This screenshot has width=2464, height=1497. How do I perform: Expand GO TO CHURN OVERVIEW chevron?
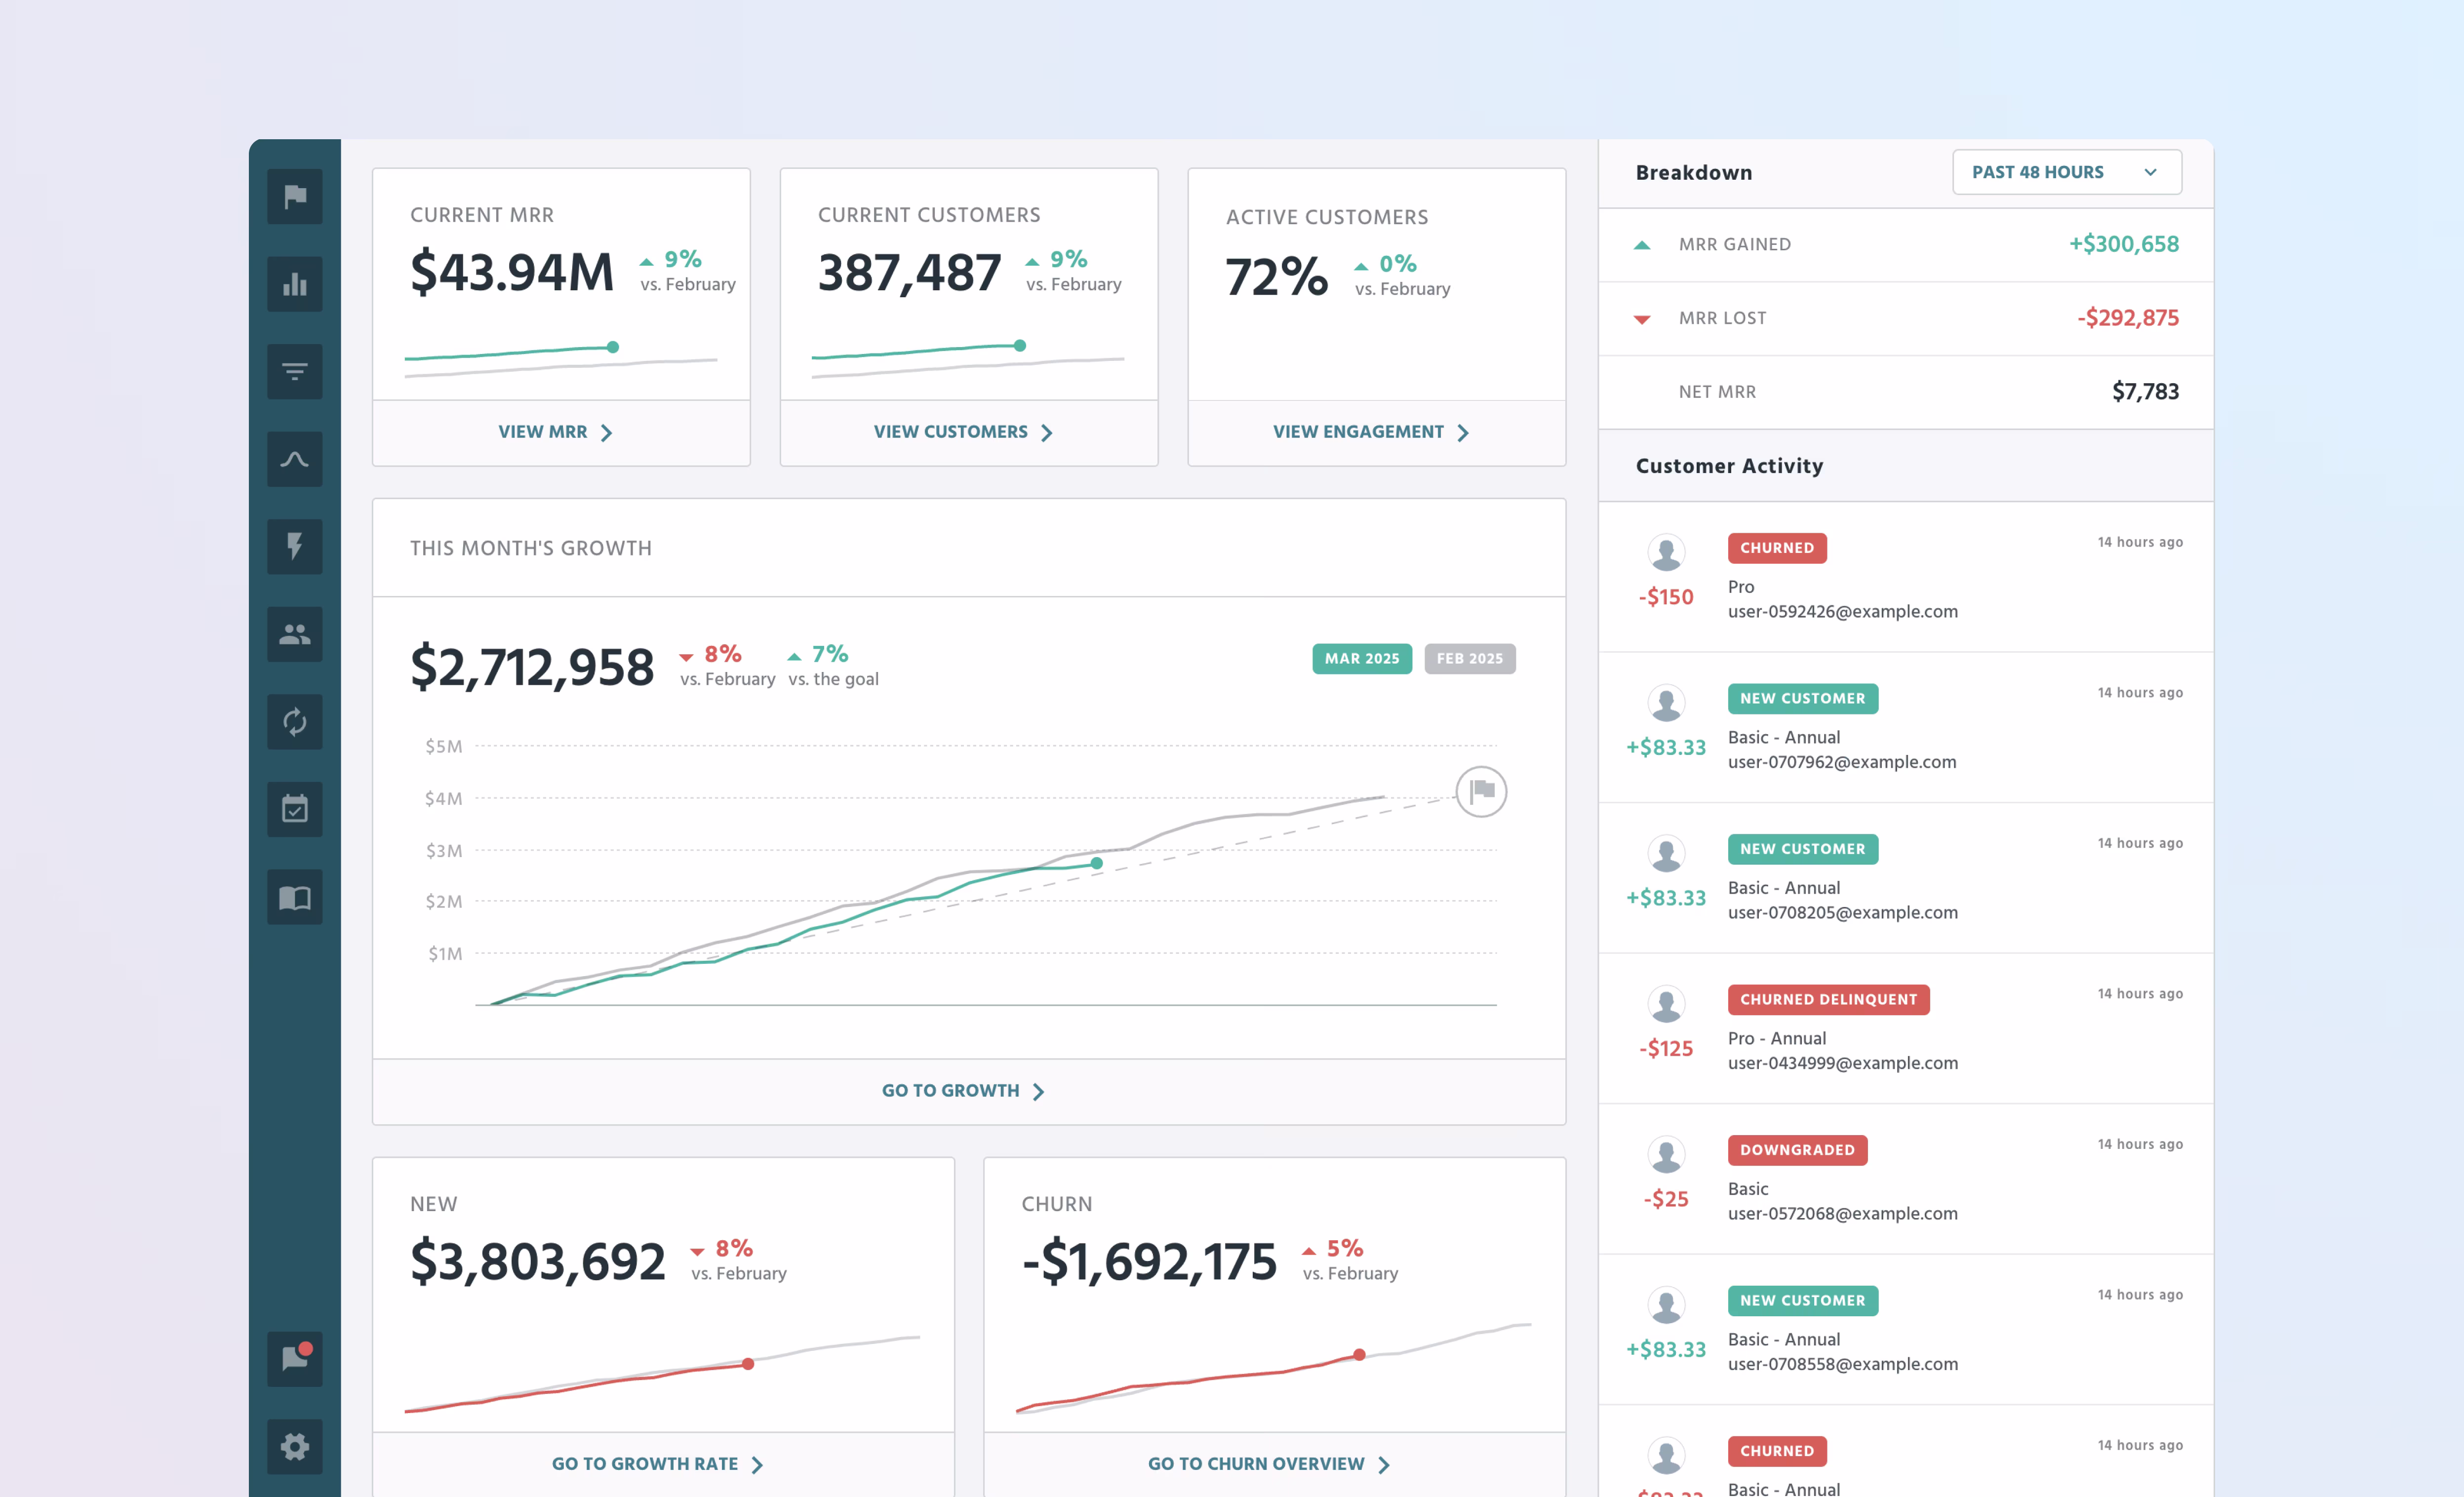click(x=1384, y=1463)
